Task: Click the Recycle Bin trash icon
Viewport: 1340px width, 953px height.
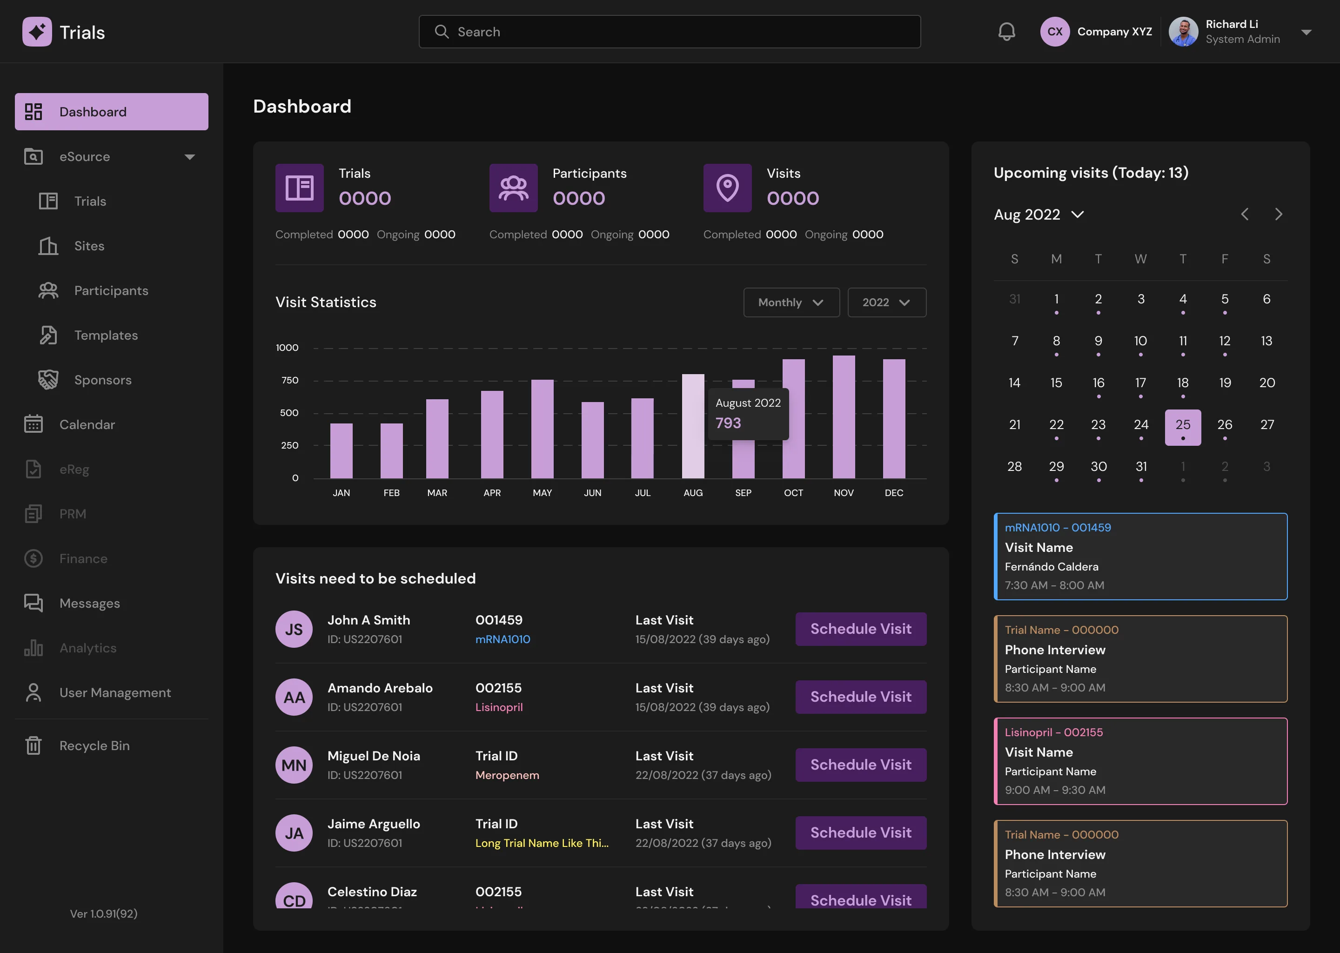Action: tap(33, 745)
